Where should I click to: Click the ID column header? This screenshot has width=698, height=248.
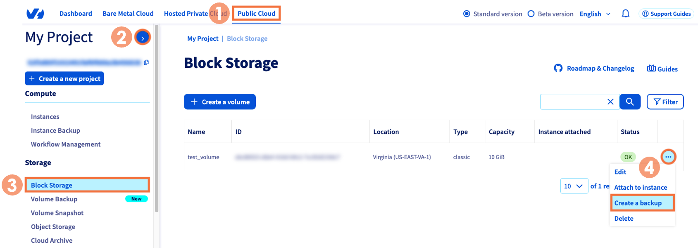pyautogui.click(x=238, y=132)
